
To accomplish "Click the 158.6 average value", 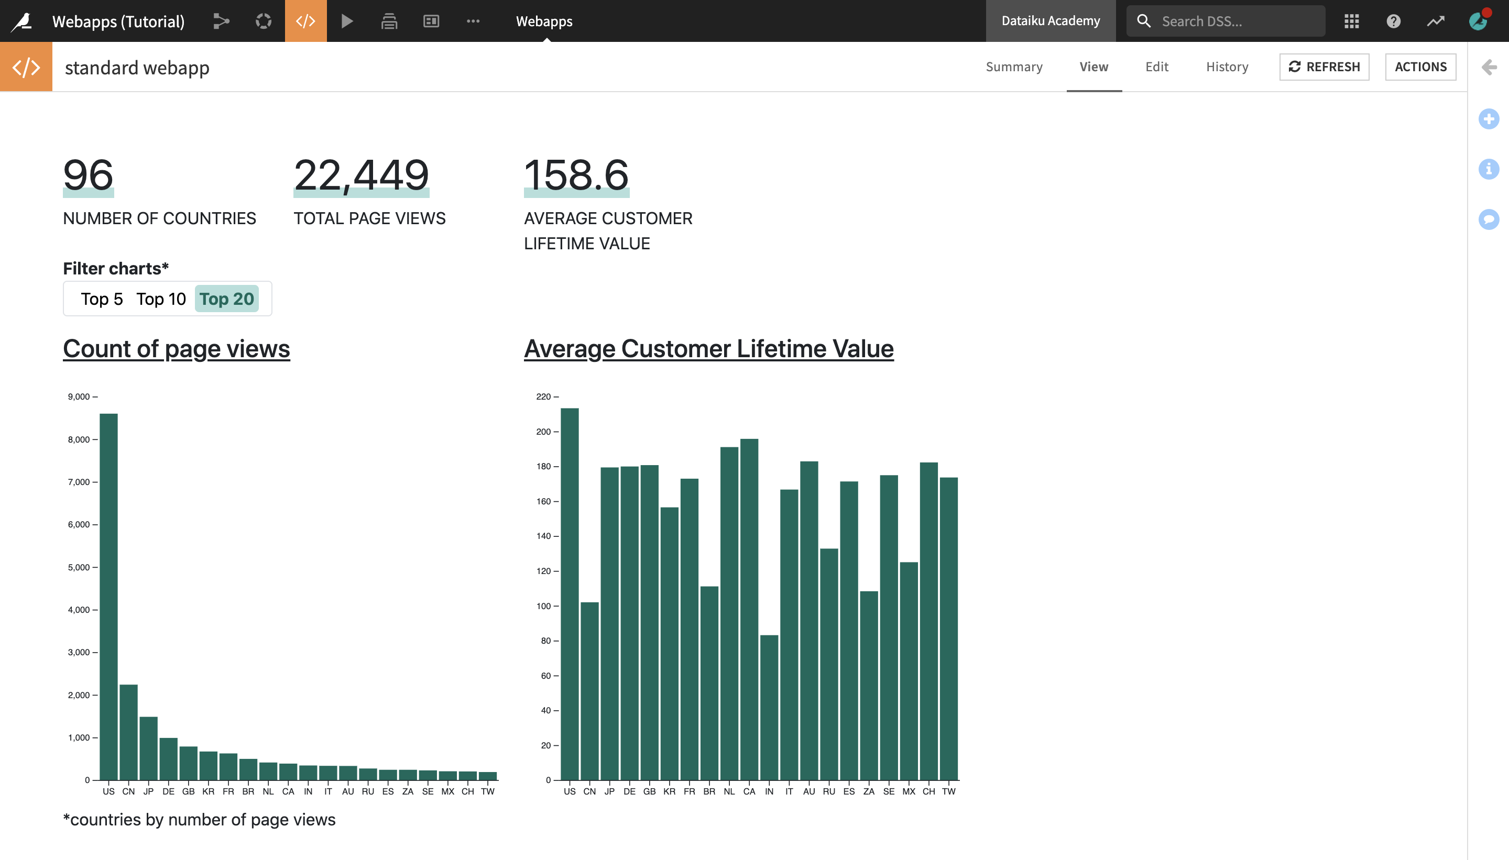I will click(x=577, y=175).
